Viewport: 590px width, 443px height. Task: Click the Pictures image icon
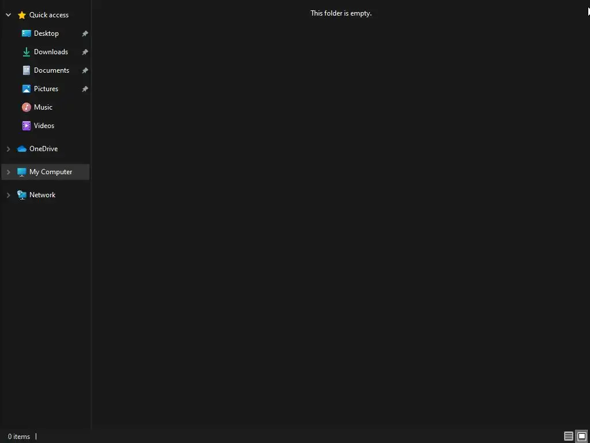click(x=27, y=89)
